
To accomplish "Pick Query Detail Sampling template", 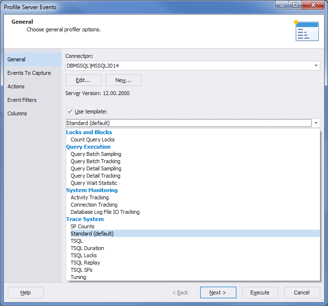I will 193,168.
